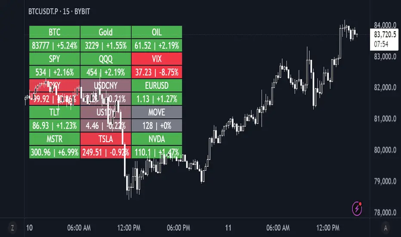Click the QQQ header cell

click(x=105, y=59)
